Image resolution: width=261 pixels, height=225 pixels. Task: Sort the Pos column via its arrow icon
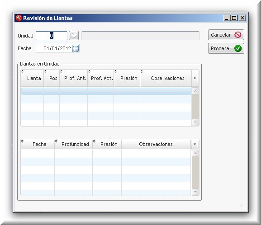click(45, 72)
